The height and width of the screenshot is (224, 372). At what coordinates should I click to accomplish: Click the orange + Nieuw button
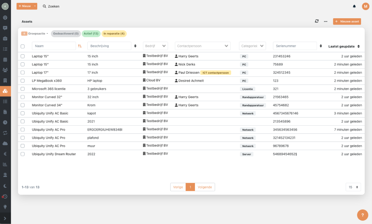(x=25, y=6)
